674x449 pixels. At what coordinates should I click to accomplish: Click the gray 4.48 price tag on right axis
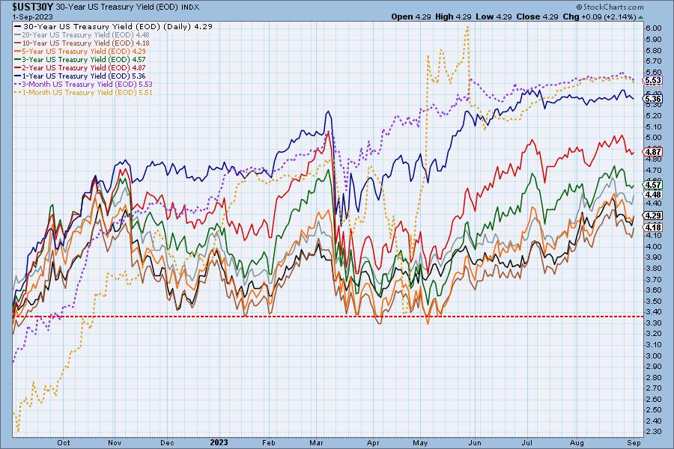[653, 195]
